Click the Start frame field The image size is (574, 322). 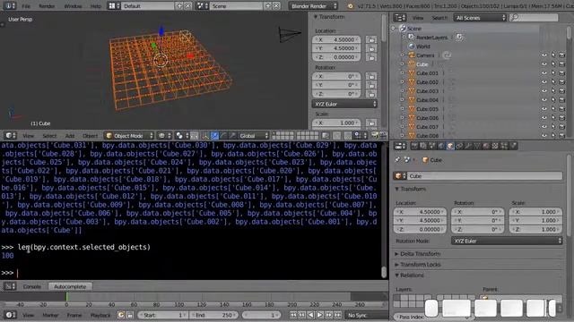click(x=163, y=315)
